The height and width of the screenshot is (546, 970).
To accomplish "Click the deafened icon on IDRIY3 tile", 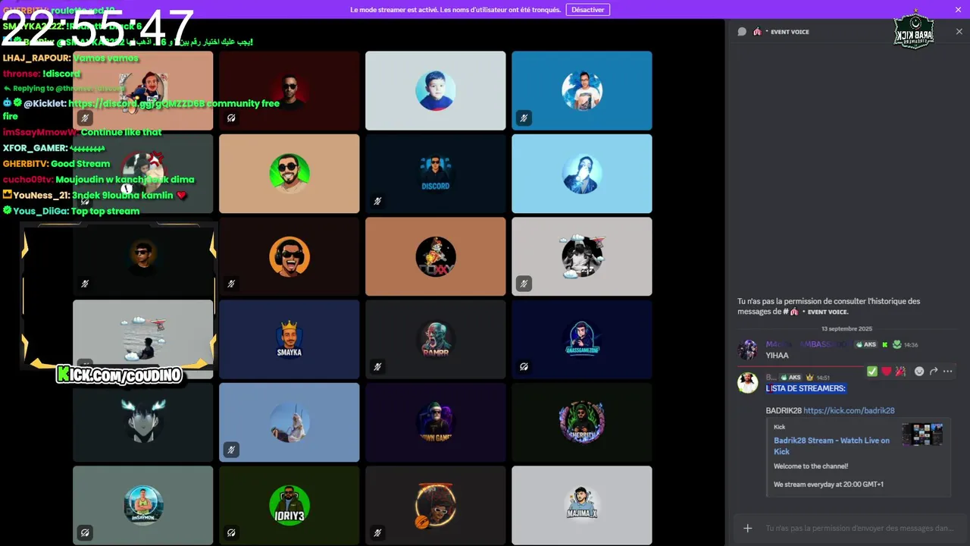I will [x=231, y=533].
